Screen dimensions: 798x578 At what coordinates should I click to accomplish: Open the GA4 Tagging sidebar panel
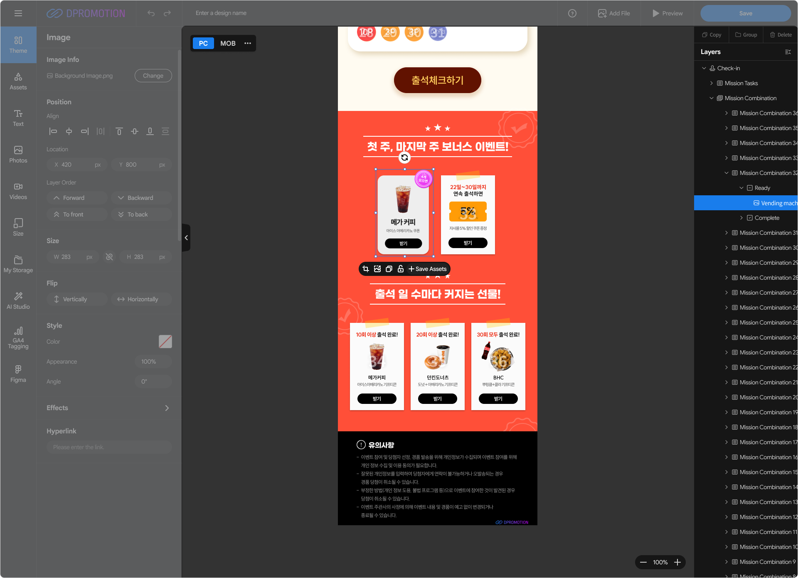tap(18, 337)
